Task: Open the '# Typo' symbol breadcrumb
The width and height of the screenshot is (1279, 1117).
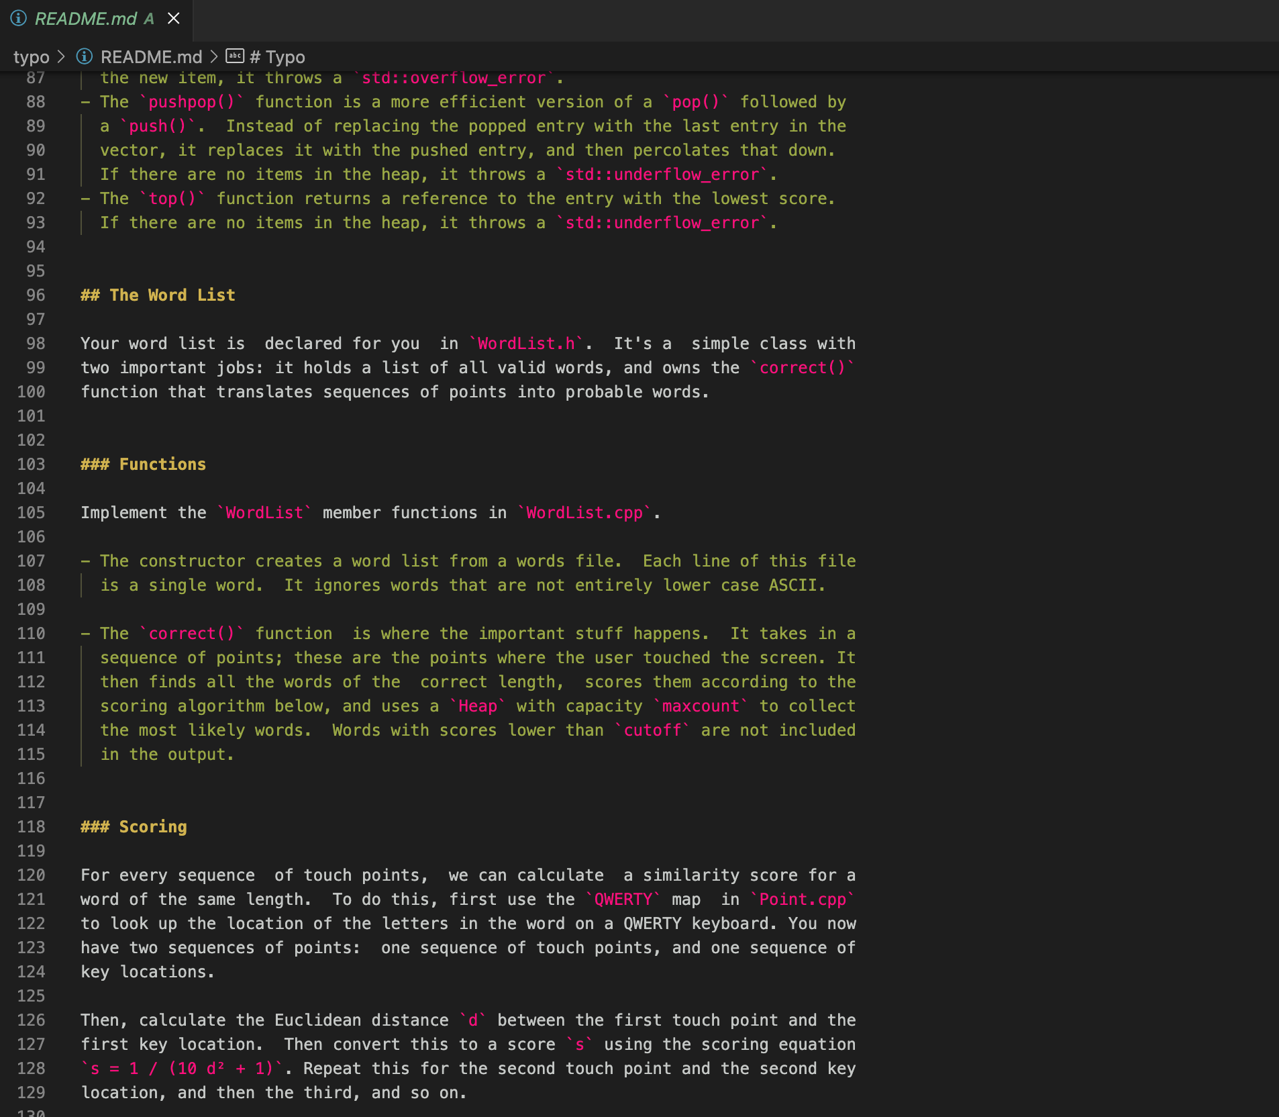Action: pos(277,57)
